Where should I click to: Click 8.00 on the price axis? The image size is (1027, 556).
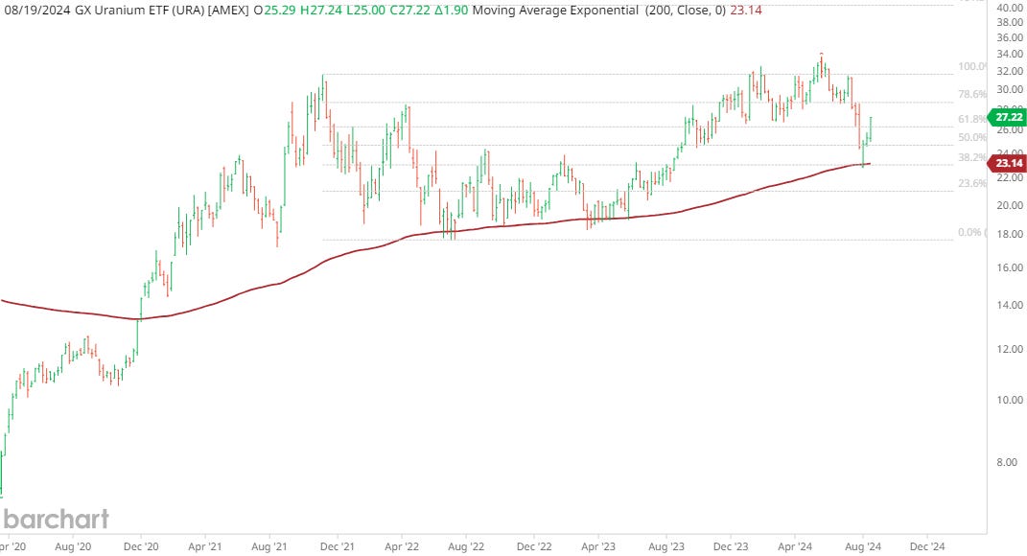tap(1008, 462)
